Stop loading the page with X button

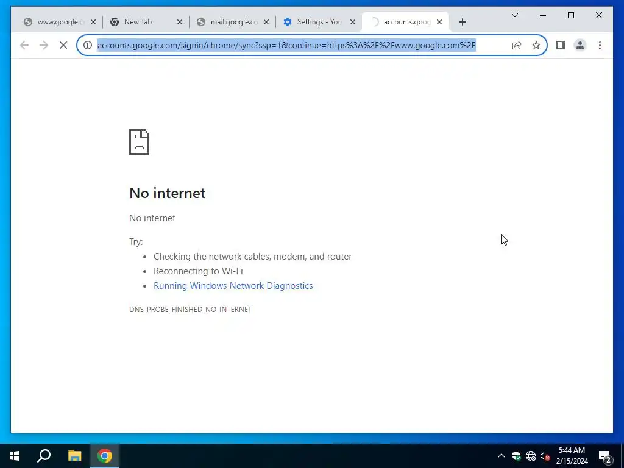coord(63,45)
